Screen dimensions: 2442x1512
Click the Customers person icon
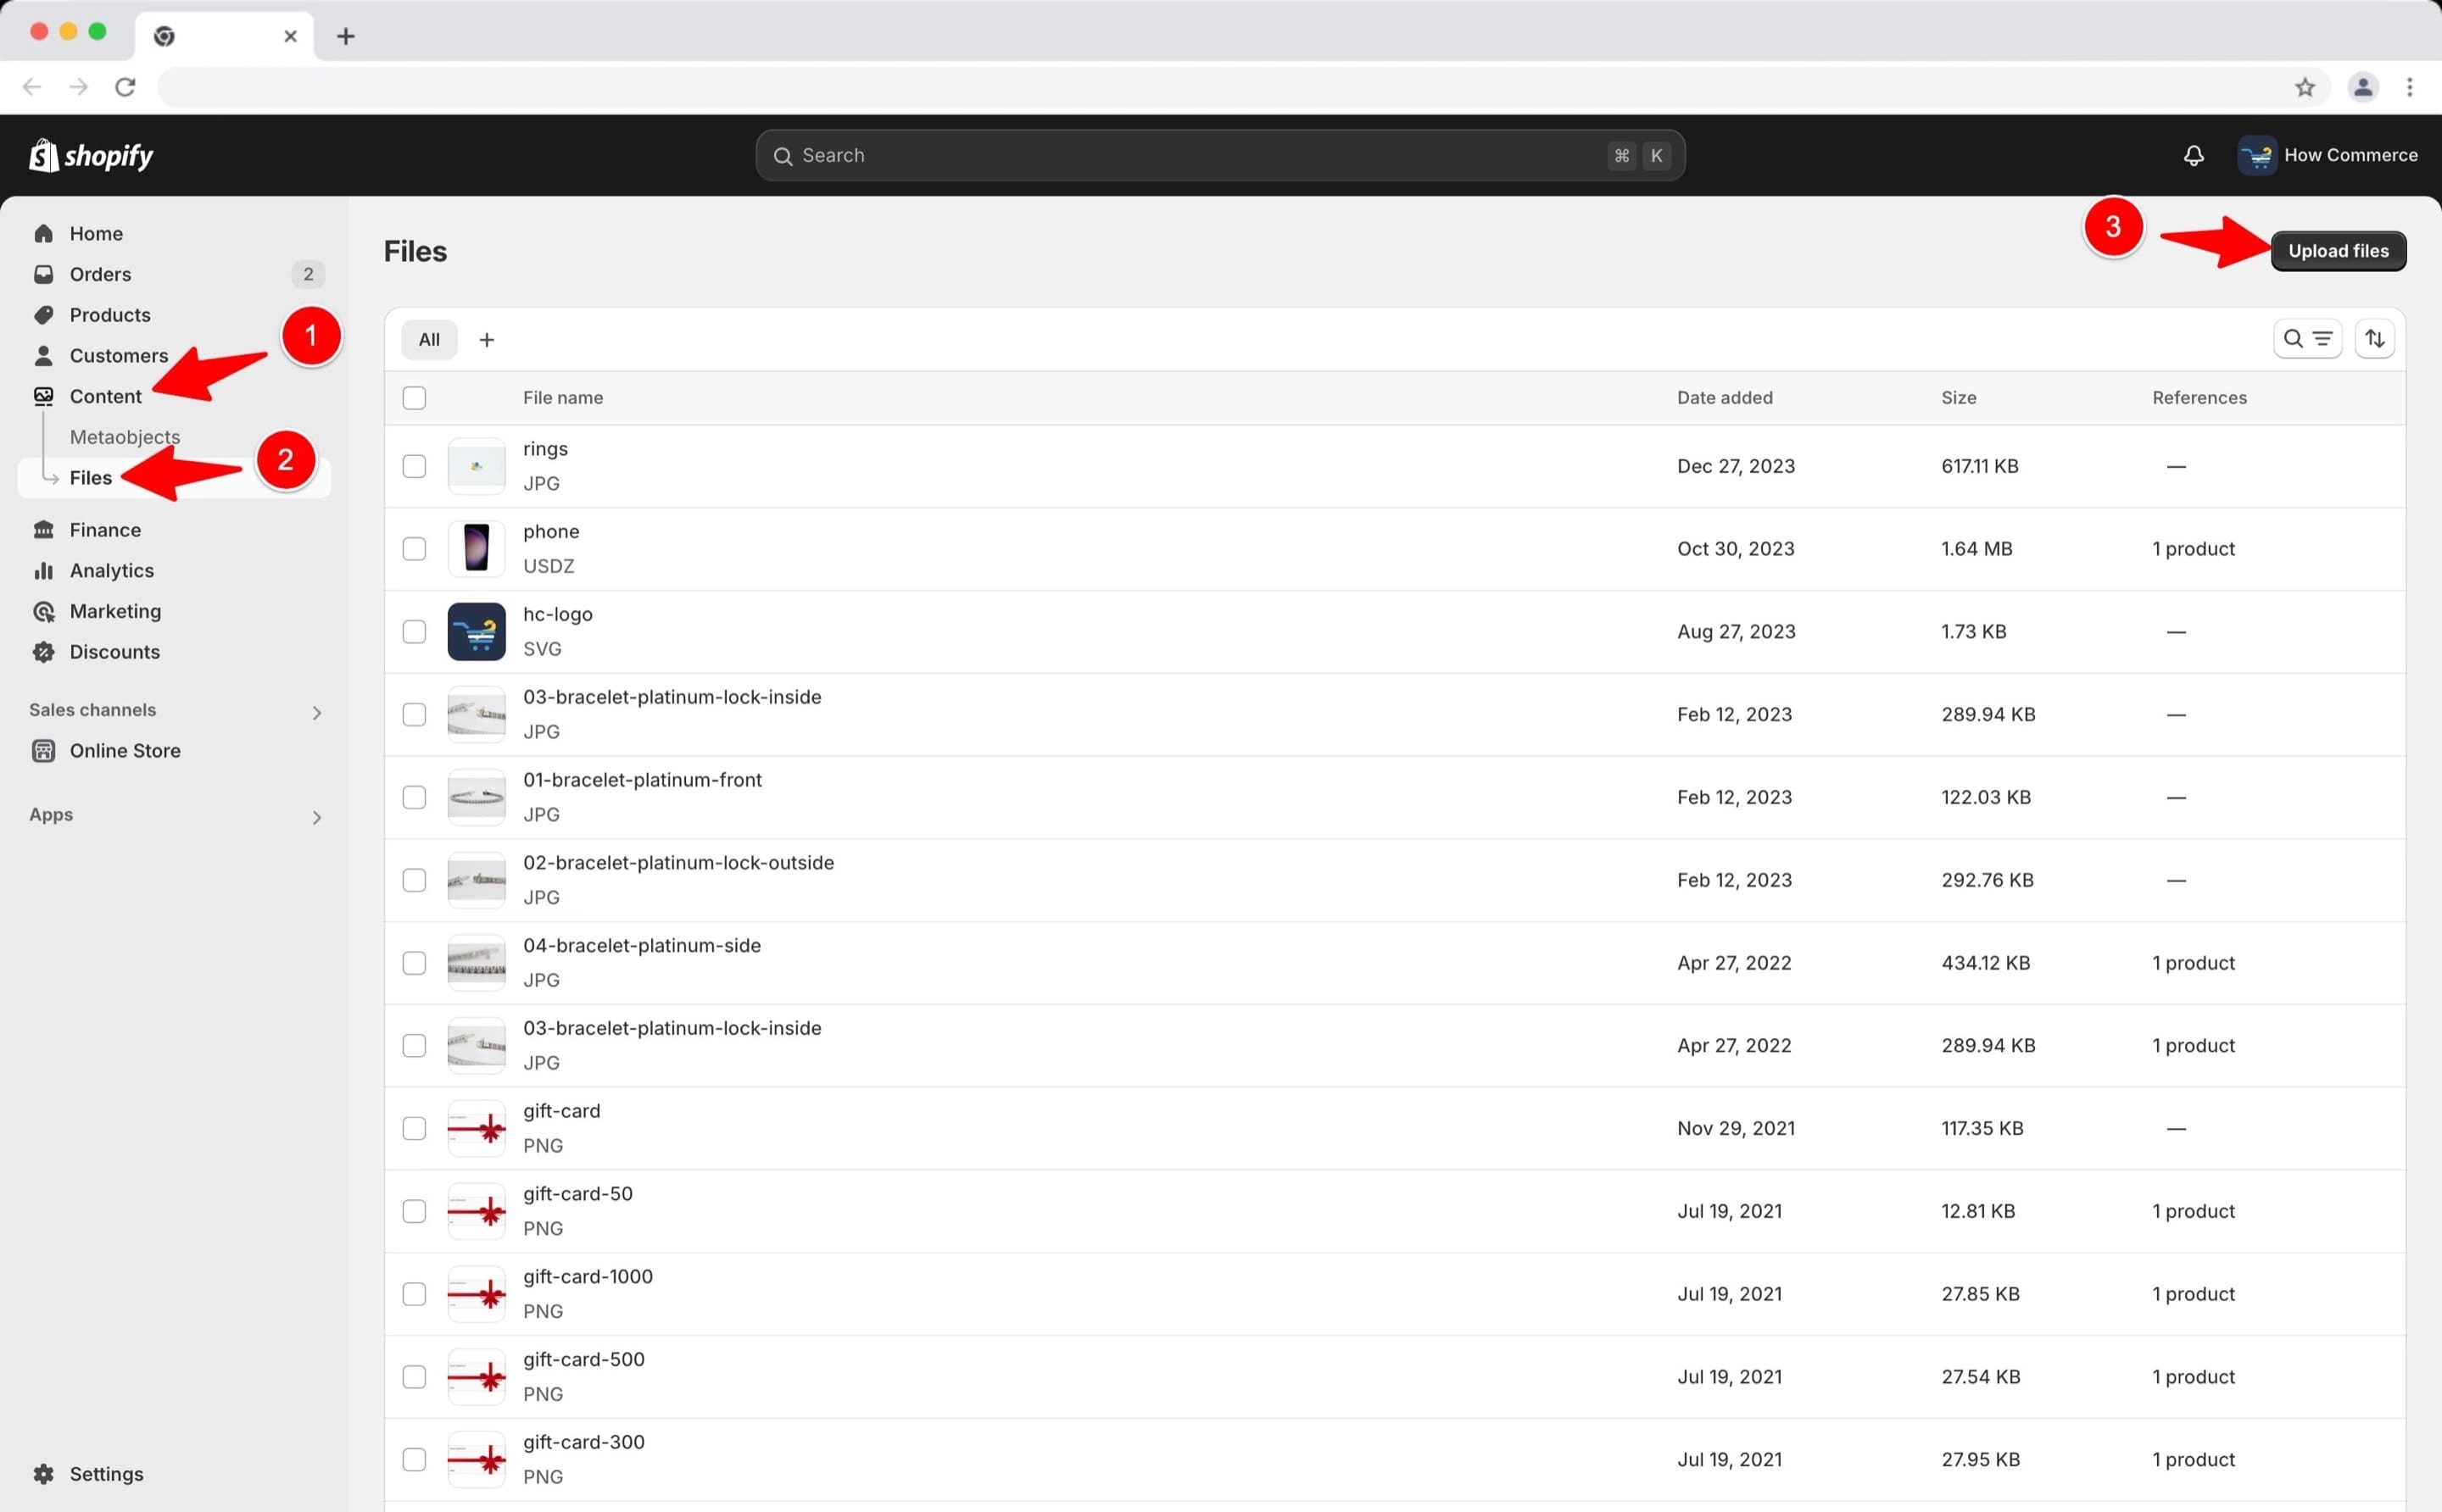point(43,355)
